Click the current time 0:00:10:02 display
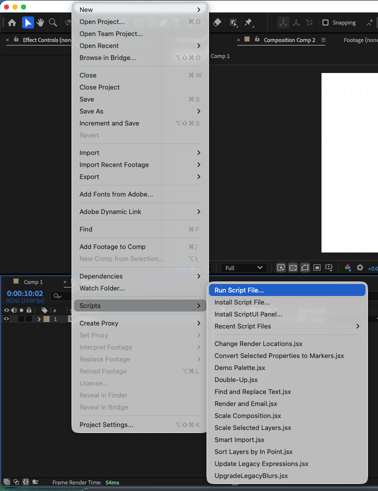 (24, 293)
